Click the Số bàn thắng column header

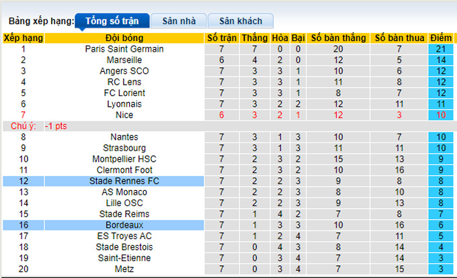click(x=337, y=38)
